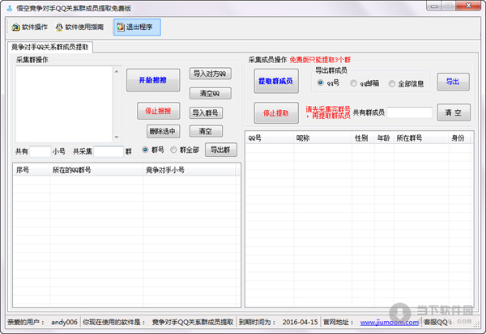This screenshot has width=486, height=334.
Task: Open 软件使用指南 guide
Action: pyautogui.click(x=79, y=27)
